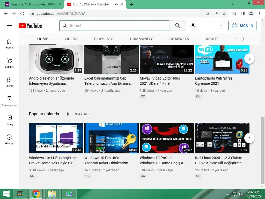Open Windows 10 Pro Ürün Anahtarı title
Screen dimensions: 265x199
107,160
